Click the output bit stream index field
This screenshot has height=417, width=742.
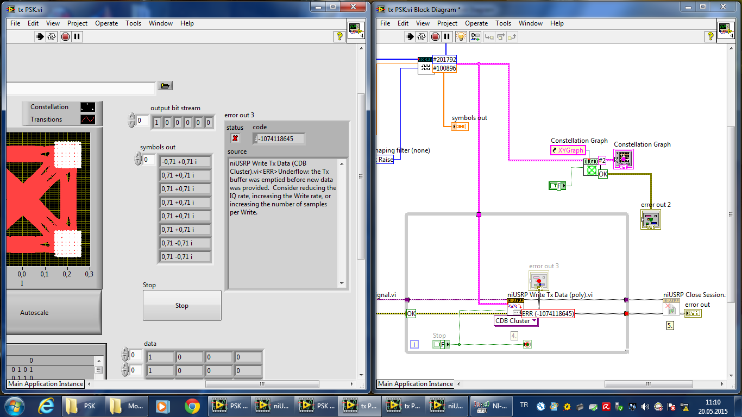[x=142, y=121]
